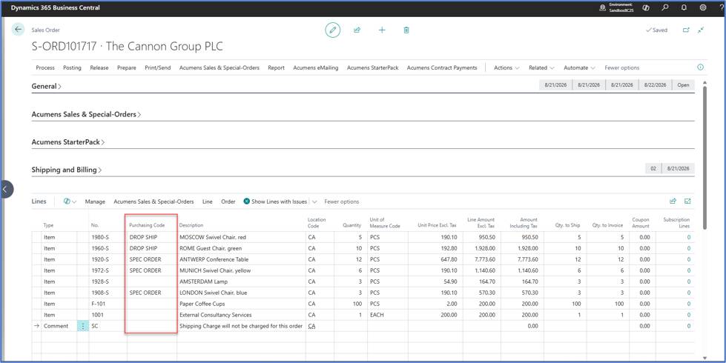Maximize the Lines section icon
726x363 pixels.
click(687, 202)
